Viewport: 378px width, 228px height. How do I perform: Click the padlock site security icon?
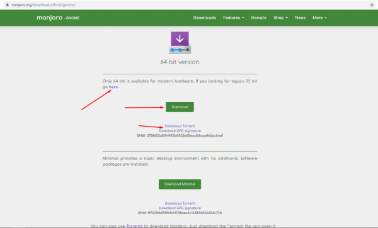8,5
